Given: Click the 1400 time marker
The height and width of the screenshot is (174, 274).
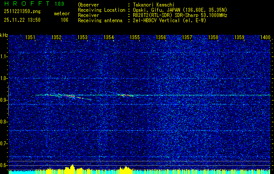Looking at the screenshot, I should 265,37.
